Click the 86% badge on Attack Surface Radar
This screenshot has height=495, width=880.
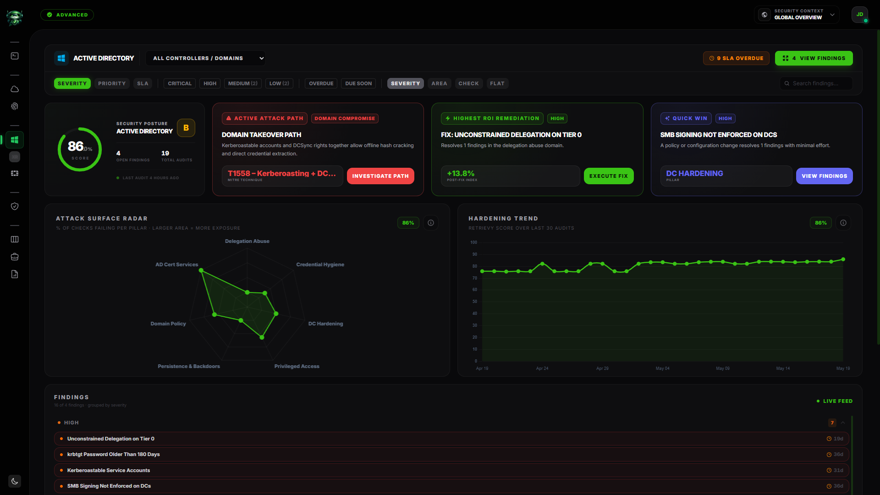[408, 223]
